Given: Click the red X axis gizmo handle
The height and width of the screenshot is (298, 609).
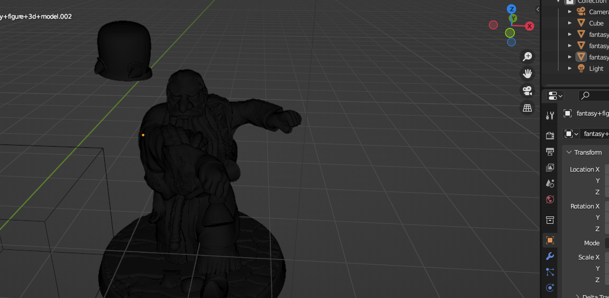Looking at the screenshot, I should pyautogui.click(x=530, y=26).
